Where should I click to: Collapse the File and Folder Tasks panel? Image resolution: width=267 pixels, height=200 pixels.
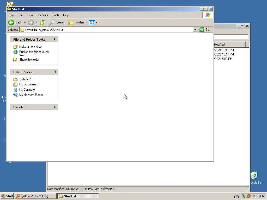pos(55,39)
